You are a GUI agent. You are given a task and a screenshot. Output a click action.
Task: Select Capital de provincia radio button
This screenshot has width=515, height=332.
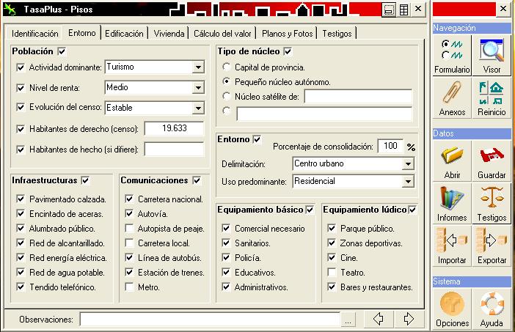[x=226, y=67]
